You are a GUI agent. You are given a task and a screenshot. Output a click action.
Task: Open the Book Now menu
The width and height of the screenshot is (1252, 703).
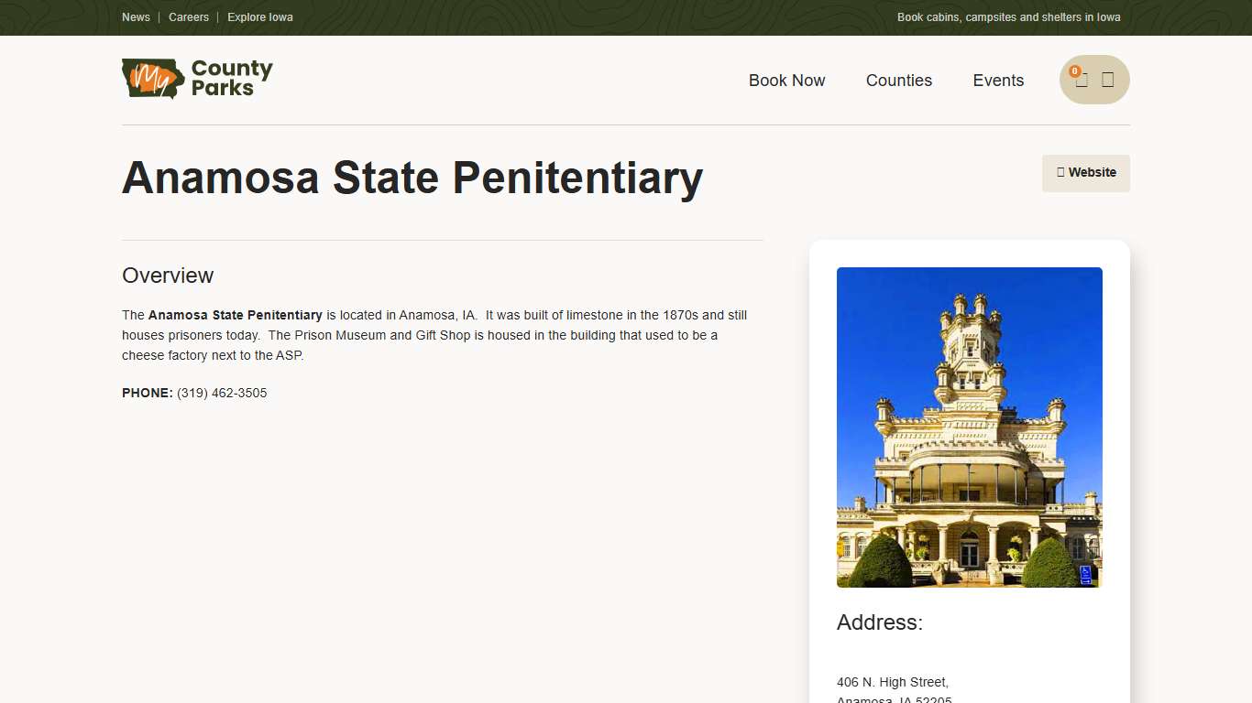pyautogui.click(x=786, y=81)
